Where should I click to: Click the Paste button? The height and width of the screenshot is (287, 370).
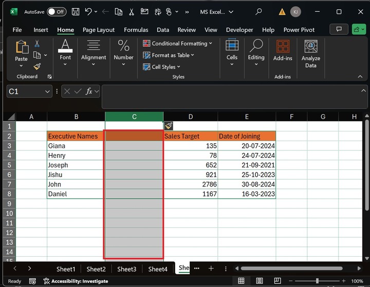point(21,51)
